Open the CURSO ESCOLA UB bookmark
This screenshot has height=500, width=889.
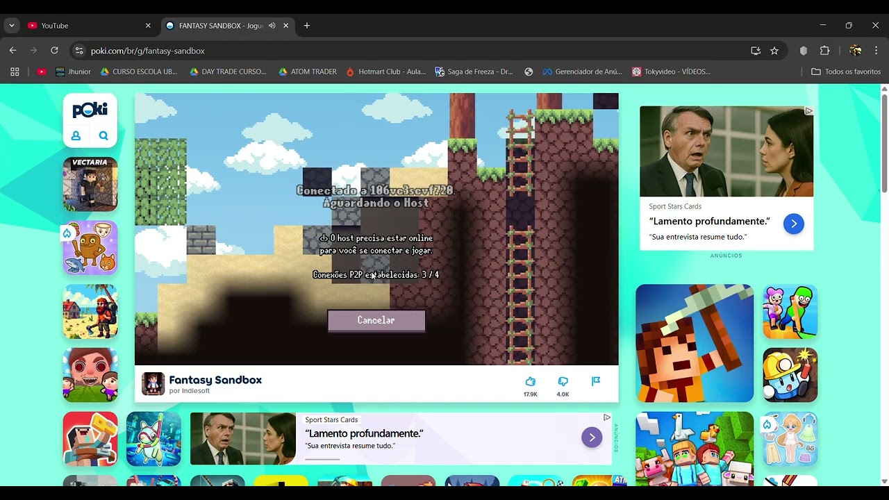pos(139,72)
